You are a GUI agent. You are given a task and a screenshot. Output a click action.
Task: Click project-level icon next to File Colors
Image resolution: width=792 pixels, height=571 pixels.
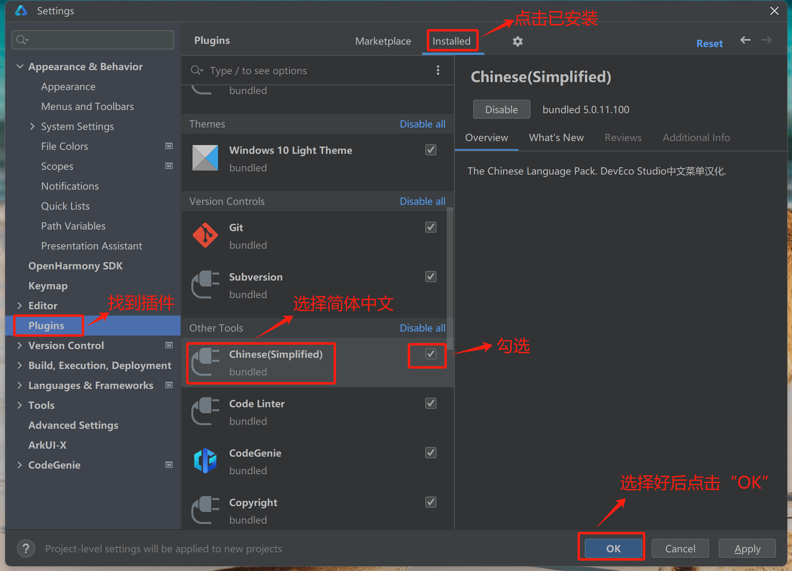coord(169,146)
